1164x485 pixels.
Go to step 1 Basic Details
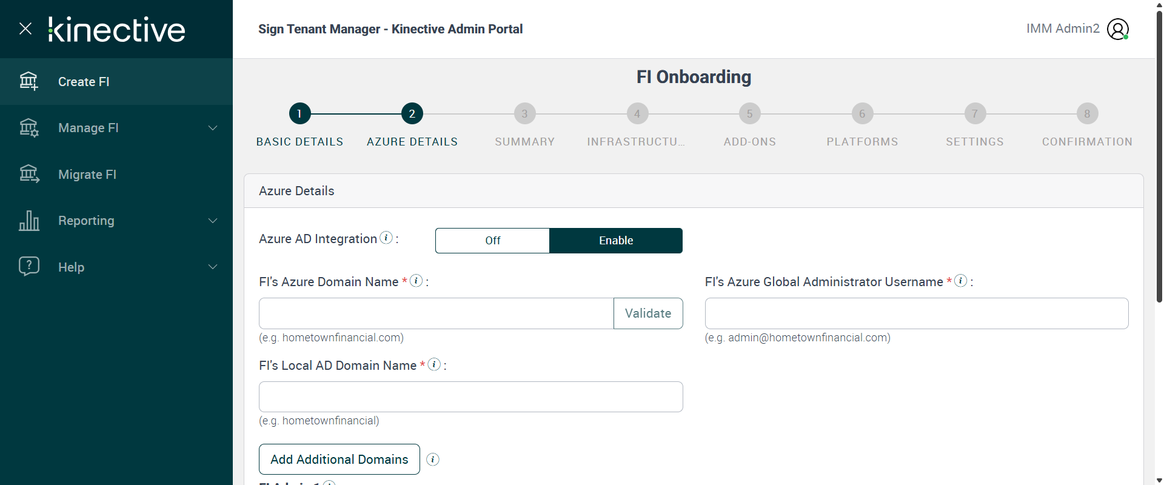(x=299, y=113)
